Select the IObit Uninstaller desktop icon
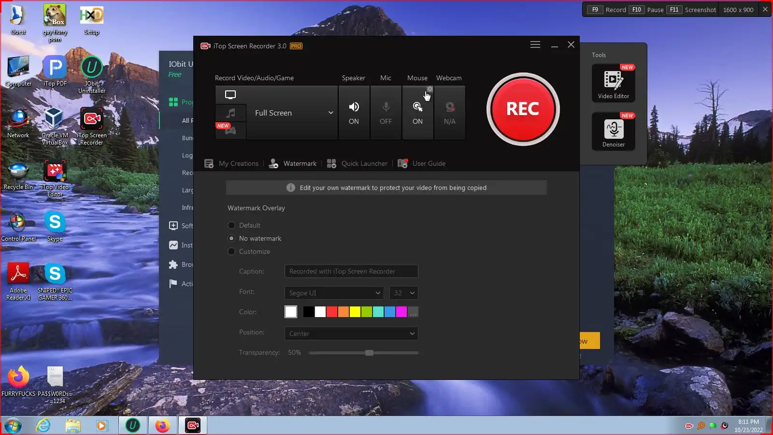This screenshot has width=773, height=435. coord(92,75)
